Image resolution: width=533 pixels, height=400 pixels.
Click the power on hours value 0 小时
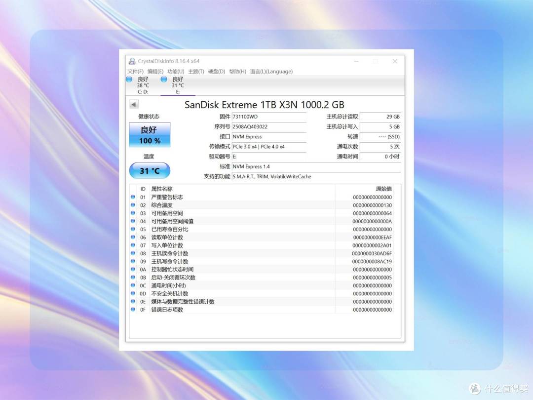[x=381, y=157]
